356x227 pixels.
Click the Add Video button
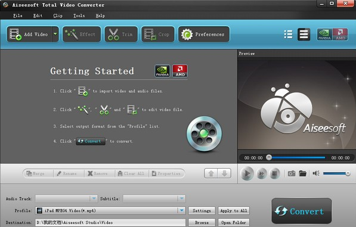click(29, 34)
